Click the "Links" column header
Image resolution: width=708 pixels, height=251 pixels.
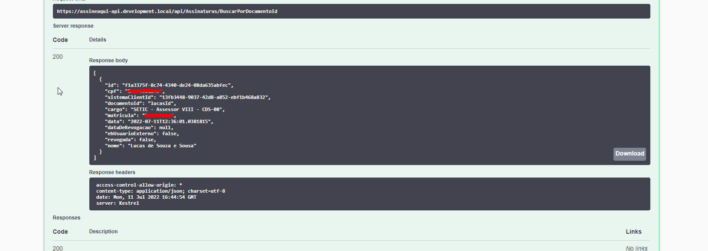point(633,232)
